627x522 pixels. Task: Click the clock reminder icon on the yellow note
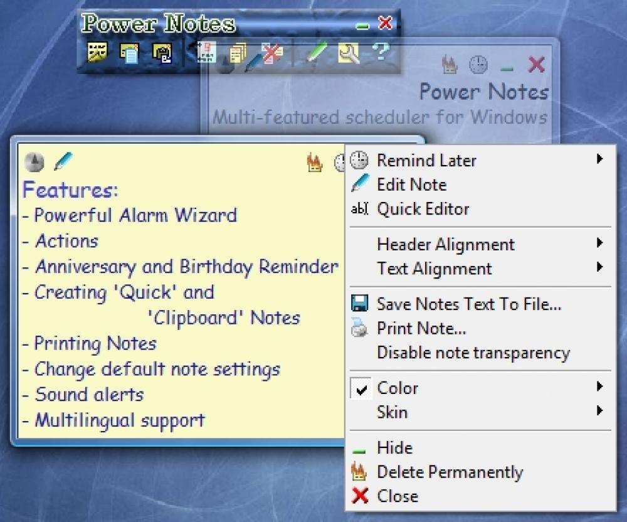click(x=34, y=162)
